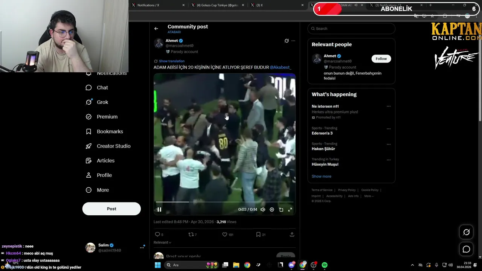Viewport: 482px width, 271px height.
Task: Share the post with the upload icon
Action: click(x=292, y=234)
